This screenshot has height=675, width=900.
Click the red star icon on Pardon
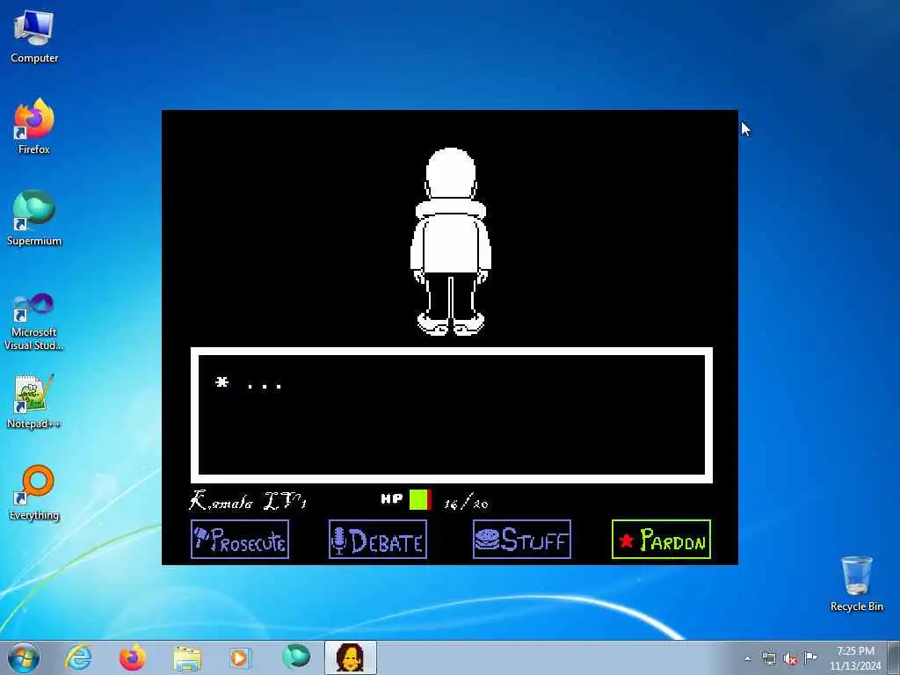627,541
